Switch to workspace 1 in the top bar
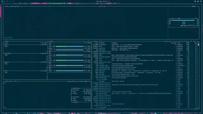This screenshot has width=203, height=114. tap(5, 1)
